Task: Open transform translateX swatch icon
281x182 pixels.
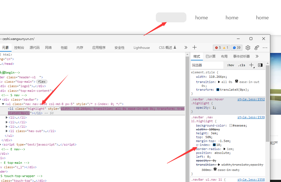Action: point(218,90)
